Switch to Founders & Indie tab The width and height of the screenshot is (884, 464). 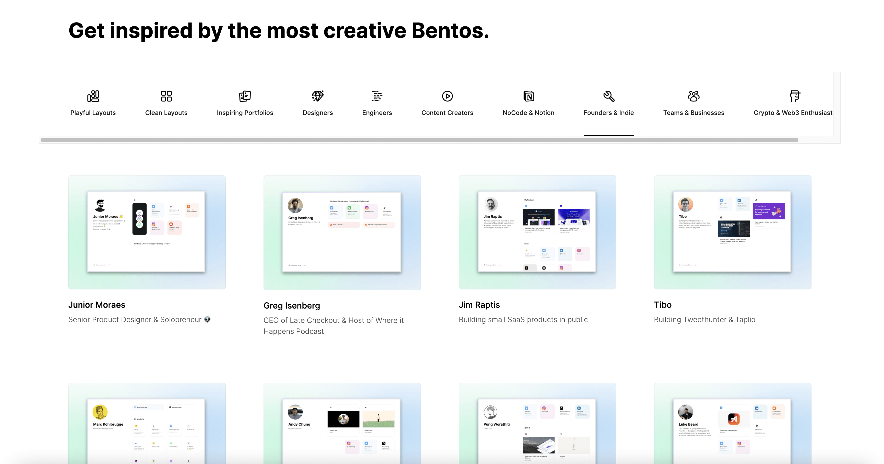click(608, 112)
